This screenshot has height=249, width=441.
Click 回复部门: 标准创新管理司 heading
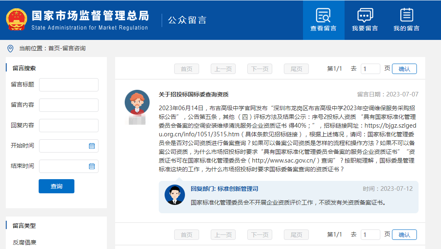coord(224,189)
